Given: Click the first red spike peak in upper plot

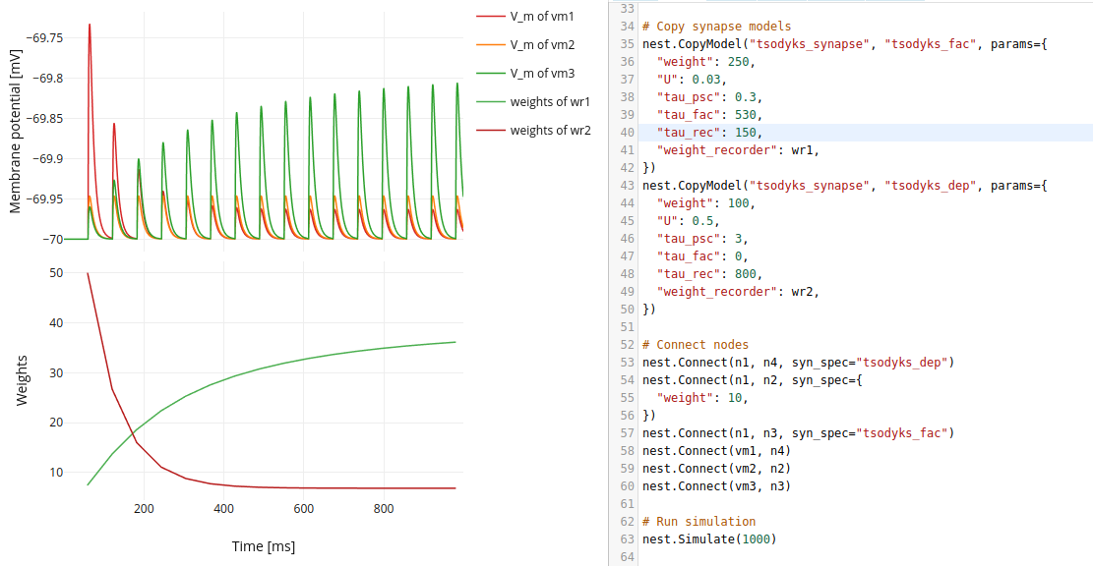Looking at the screenshot, I should (x=90, y=26).
